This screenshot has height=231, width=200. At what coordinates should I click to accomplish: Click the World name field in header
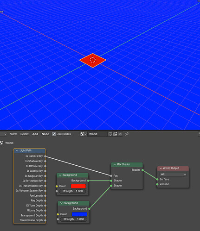tap(97, 134)
